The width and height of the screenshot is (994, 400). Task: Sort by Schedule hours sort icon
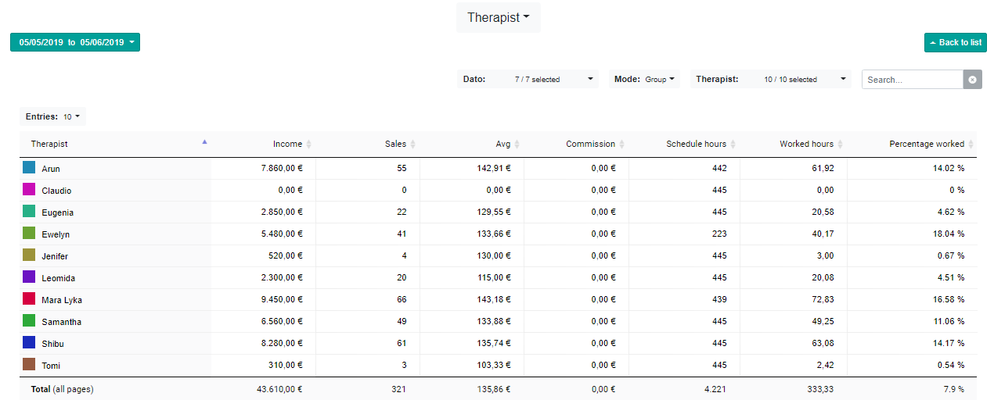(x=733, y=145)
